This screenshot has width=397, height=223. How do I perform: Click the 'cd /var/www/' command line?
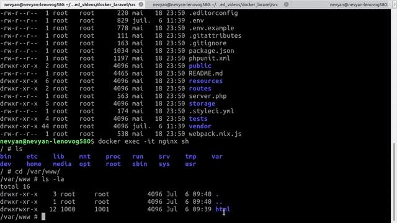tap(37, 172)
